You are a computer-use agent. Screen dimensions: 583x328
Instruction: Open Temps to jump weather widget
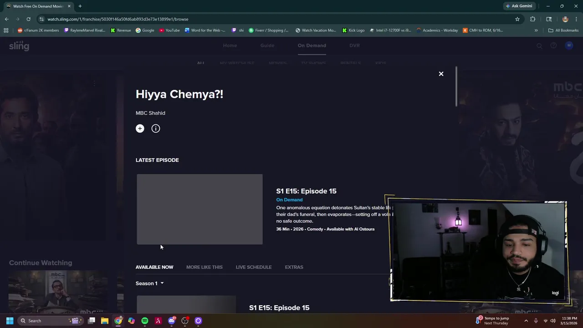point(492,321)
